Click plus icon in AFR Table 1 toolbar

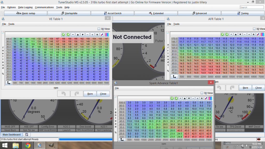pyautogui.click(x=249, y=34)
